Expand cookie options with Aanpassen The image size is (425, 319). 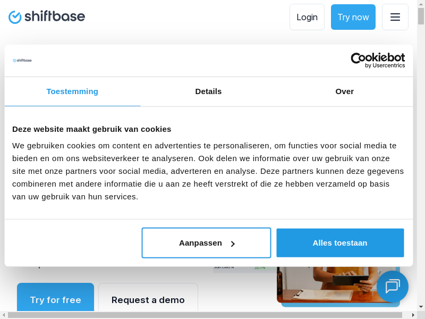point(206,243)
